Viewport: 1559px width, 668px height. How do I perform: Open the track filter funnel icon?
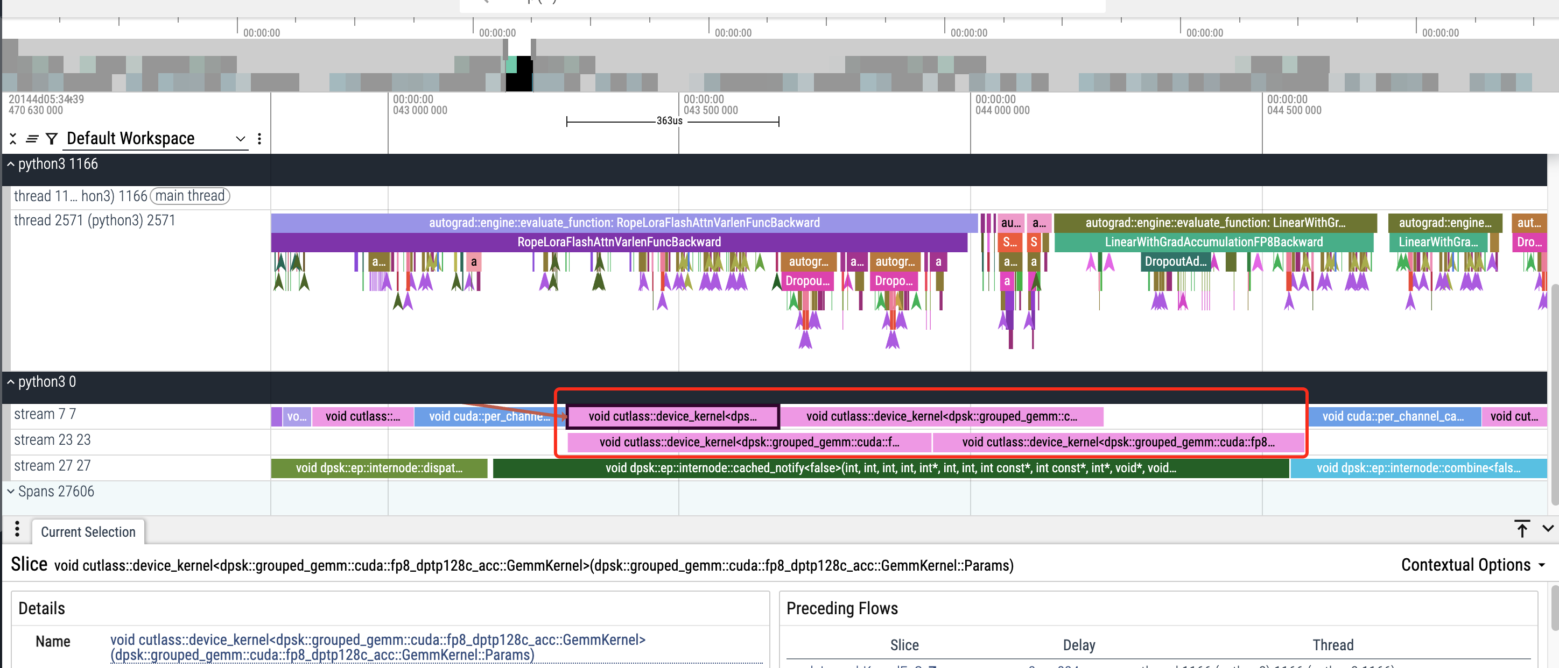pos(52,139)
